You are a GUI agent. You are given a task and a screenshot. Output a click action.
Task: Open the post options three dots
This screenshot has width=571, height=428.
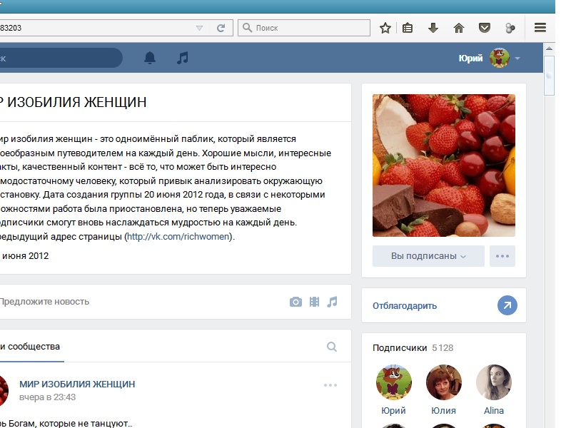click(x=330, y=385)
